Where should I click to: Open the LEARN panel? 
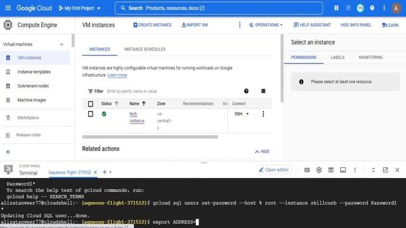(390, 25)
